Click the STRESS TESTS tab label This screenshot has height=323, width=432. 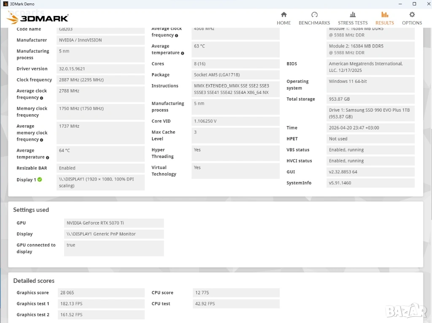tap(353, 23)
